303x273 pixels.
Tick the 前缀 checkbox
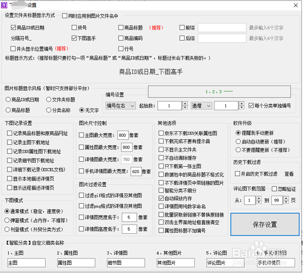182,27
